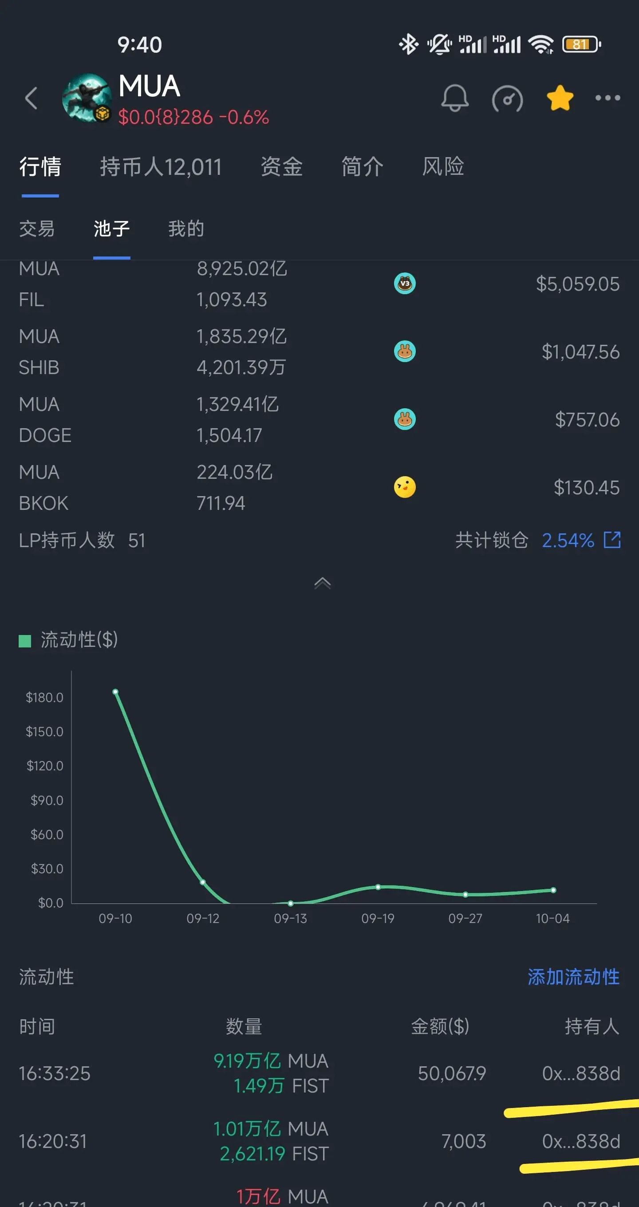Screen dimensions: 639x1207
Task: Select $130.45 pool value
Action: click(587, 488)
